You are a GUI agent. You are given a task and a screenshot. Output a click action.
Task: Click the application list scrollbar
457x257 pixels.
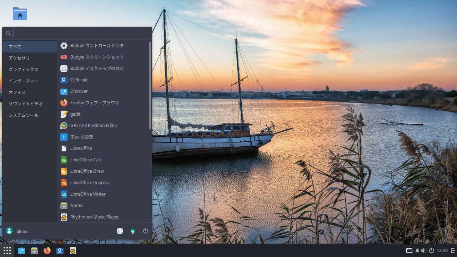[150, 86]
